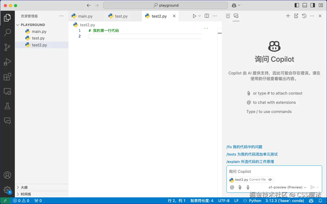Open dropdown next to title bar Copilot icon
The image size is (327, 204).
pyautogui.click(x=239, y=5)
